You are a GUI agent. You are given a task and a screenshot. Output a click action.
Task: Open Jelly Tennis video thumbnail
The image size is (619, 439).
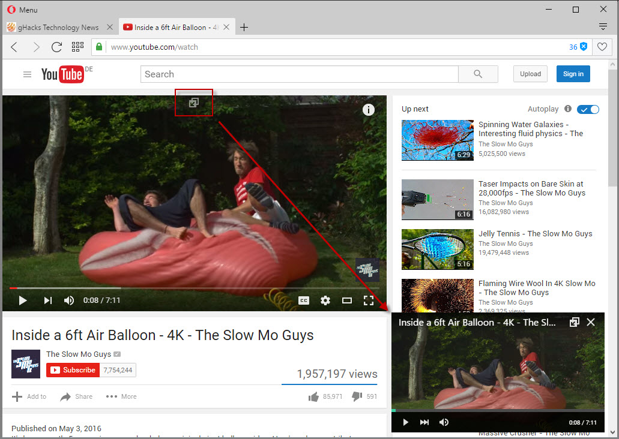coord(438,249)
